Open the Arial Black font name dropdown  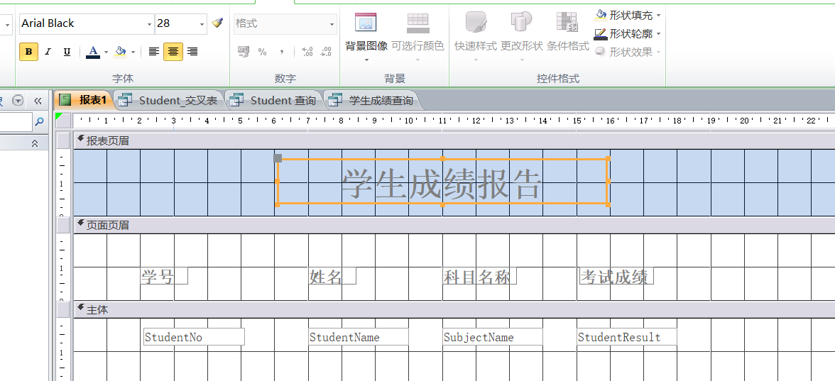coord(149,24)
